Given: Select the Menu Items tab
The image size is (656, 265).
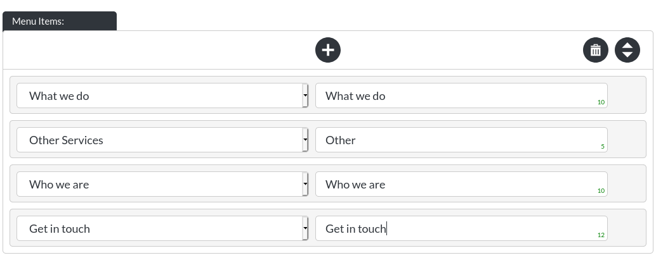Looking at the screenshot, I should (x=60, y=22).
